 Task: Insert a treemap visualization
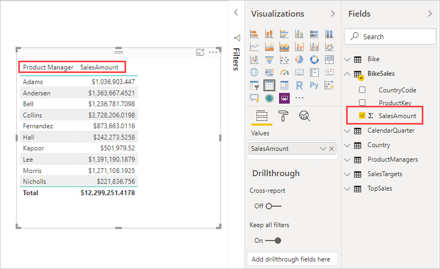(329, 60)
